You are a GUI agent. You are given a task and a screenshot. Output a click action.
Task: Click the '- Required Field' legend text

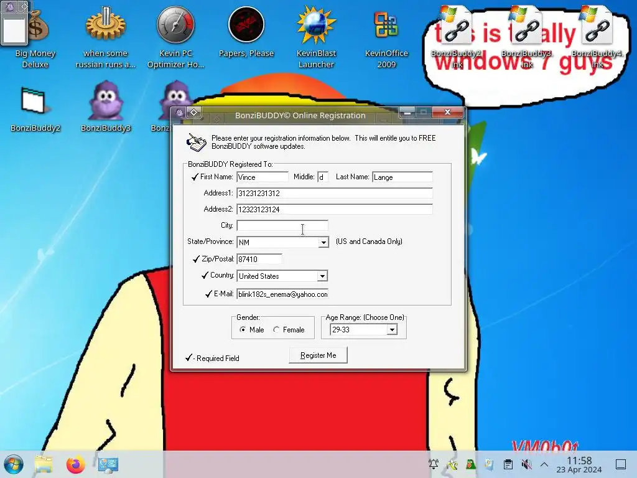(216, 358)
